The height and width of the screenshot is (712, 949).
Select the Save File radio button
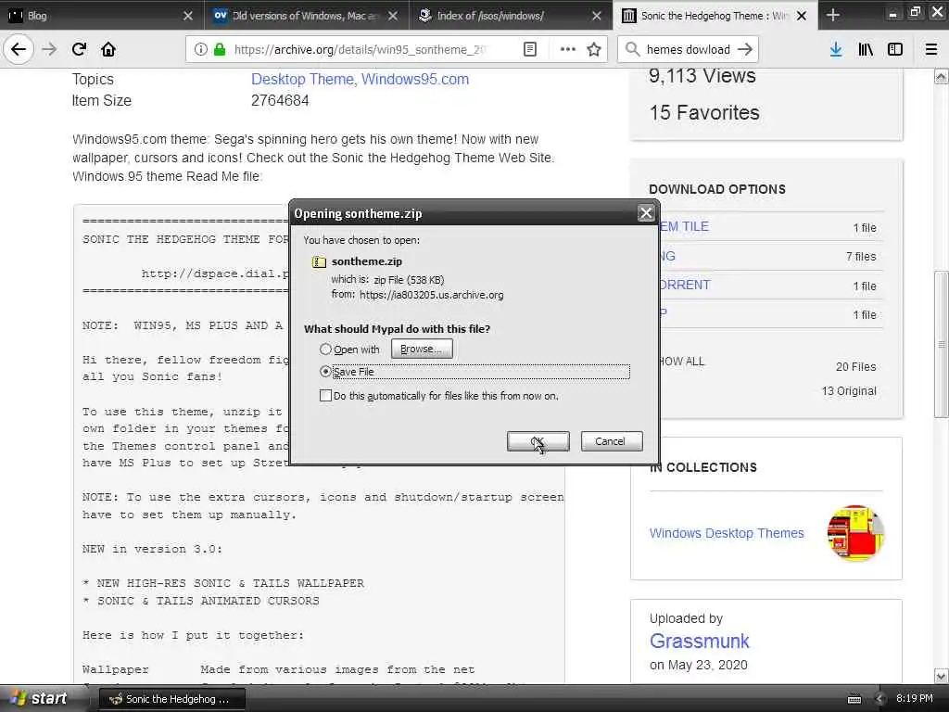(325, 371)
